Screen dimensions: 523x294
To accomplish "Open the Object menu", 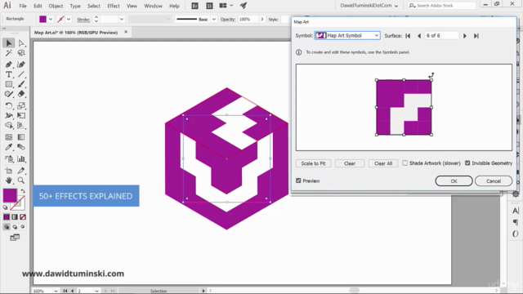I will coord(56,6).
